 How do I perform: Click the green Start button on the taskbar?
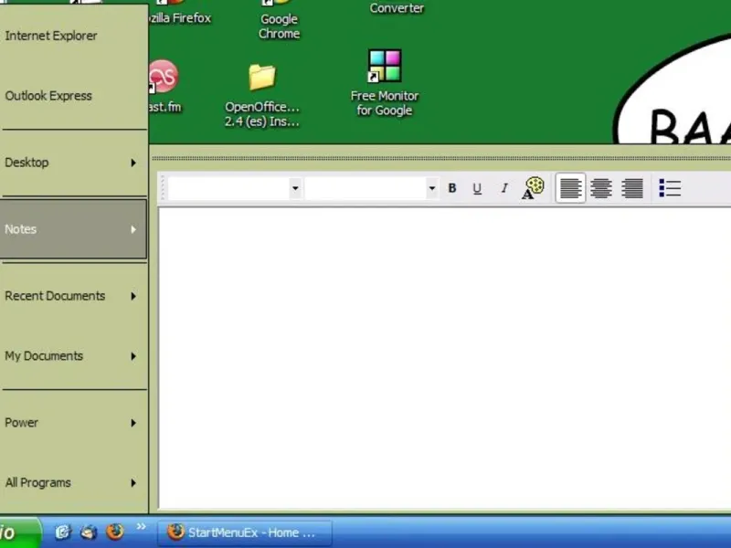click(x=20, y=532)
